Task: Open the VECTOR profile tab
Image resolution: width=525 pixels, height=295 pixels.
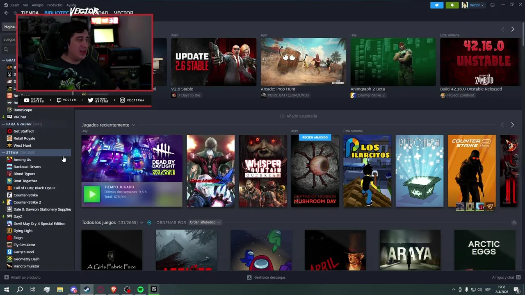Action: (x=123, y=13)
